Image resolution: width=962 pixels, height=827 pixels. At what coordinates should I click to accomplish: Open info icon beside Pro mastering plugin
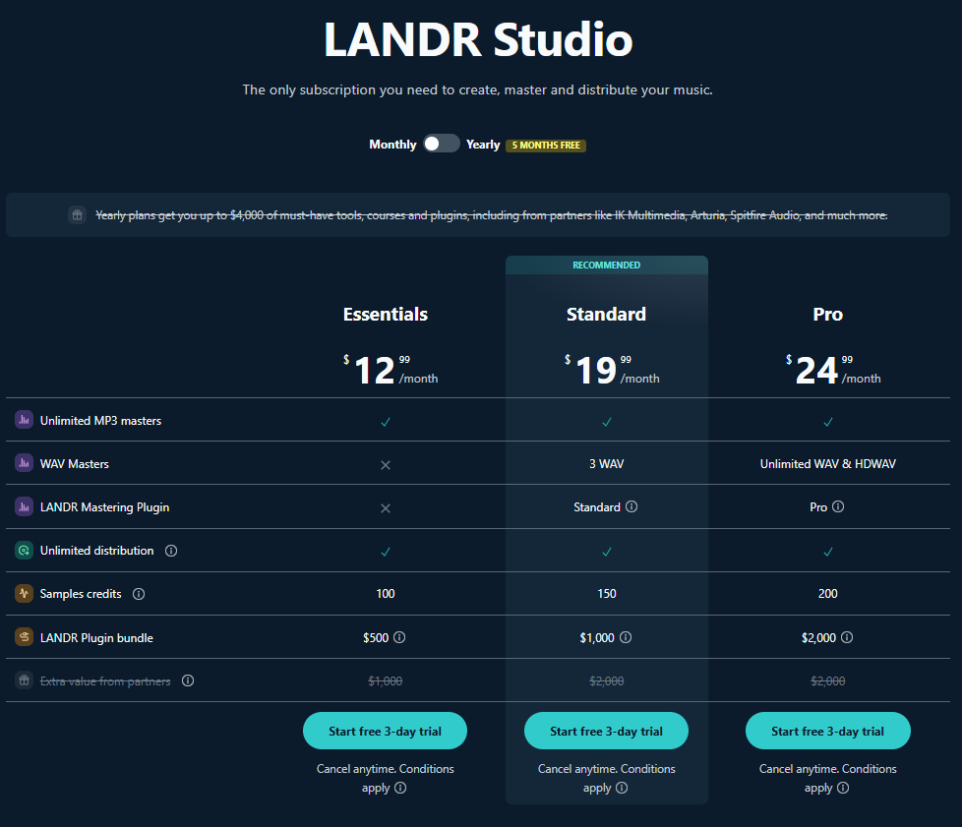pyautogui.click(x=838, y=506)
